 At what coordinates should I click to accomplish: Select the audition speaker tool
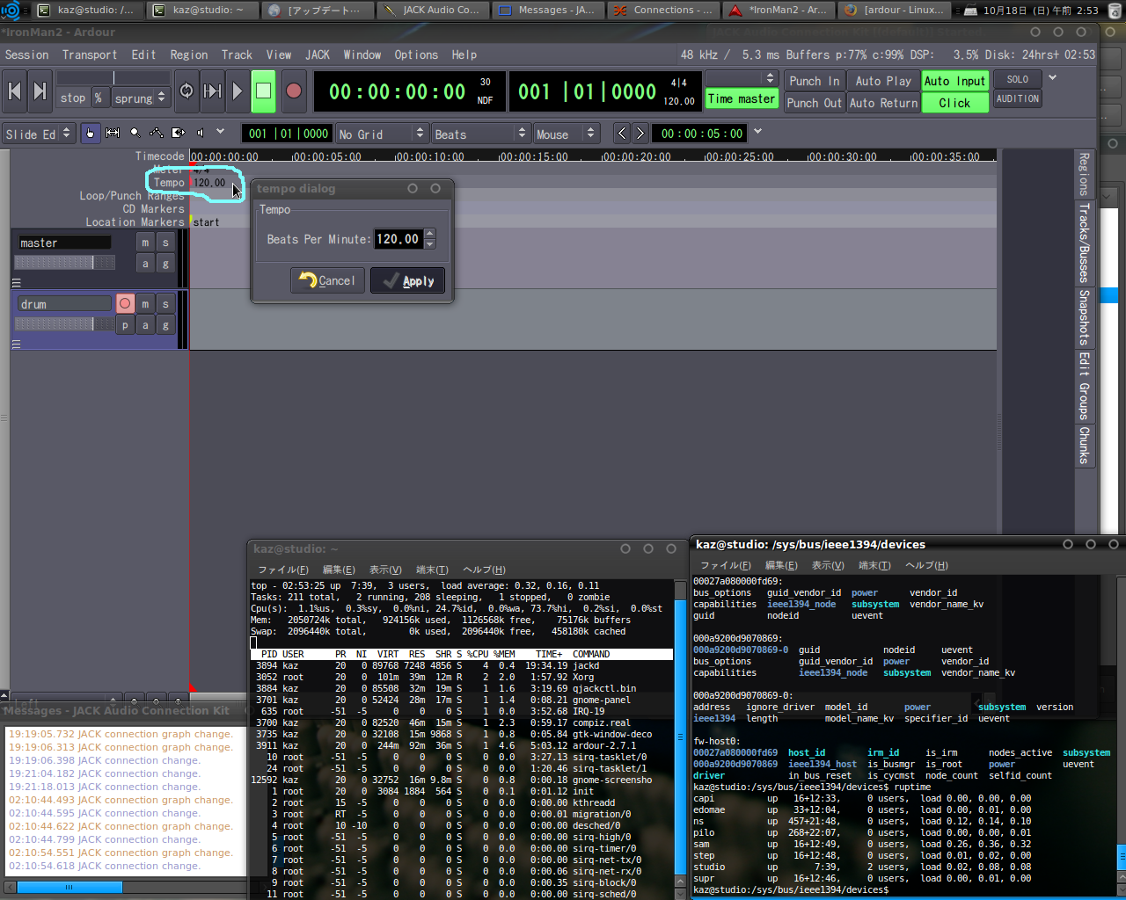(x=201, y=133)
